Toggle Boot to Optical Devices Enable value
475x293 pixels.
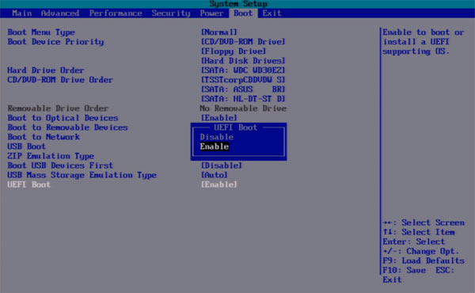click(219, 118)
